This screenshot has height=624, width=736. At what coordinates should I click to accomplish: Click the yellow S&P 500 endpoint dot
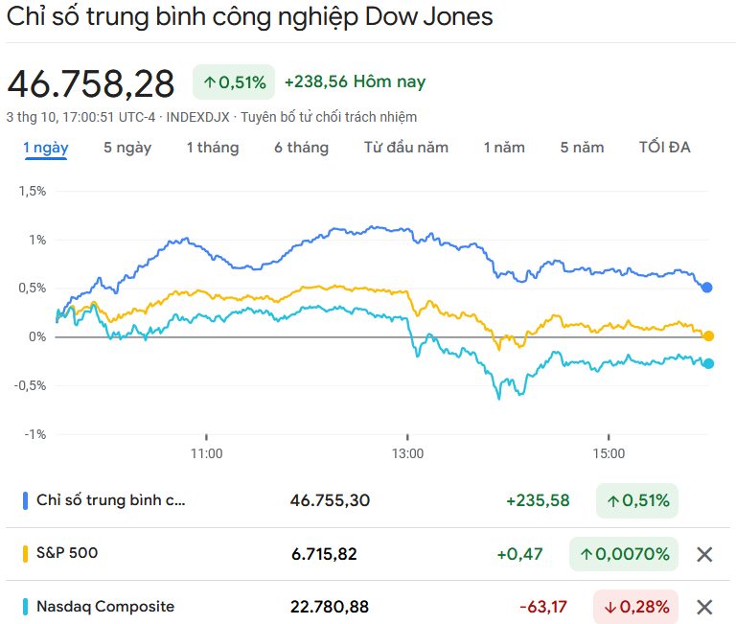pyautogui.click(x=708, y=335)
